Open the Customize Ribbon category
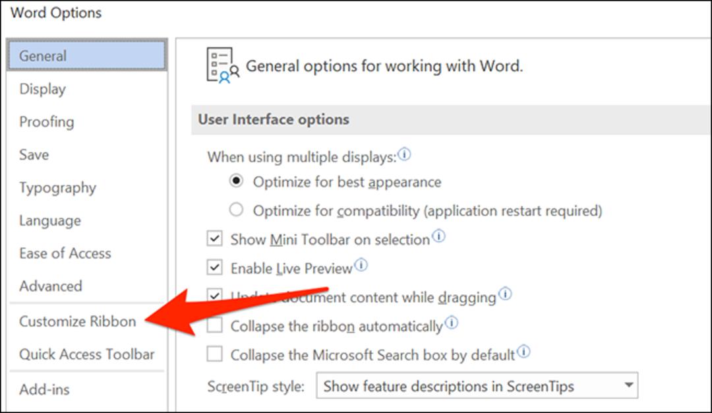The width and height of the screenshot is (712, 413). point(77,321)
